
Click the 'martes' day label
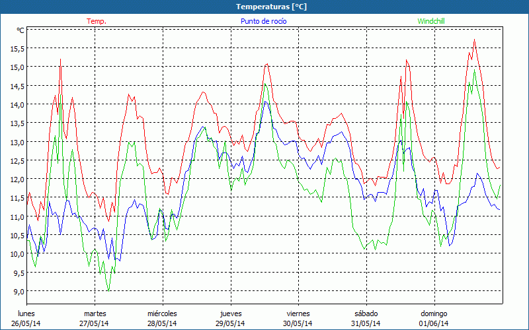pyautogui.click(x=95, y=313)
